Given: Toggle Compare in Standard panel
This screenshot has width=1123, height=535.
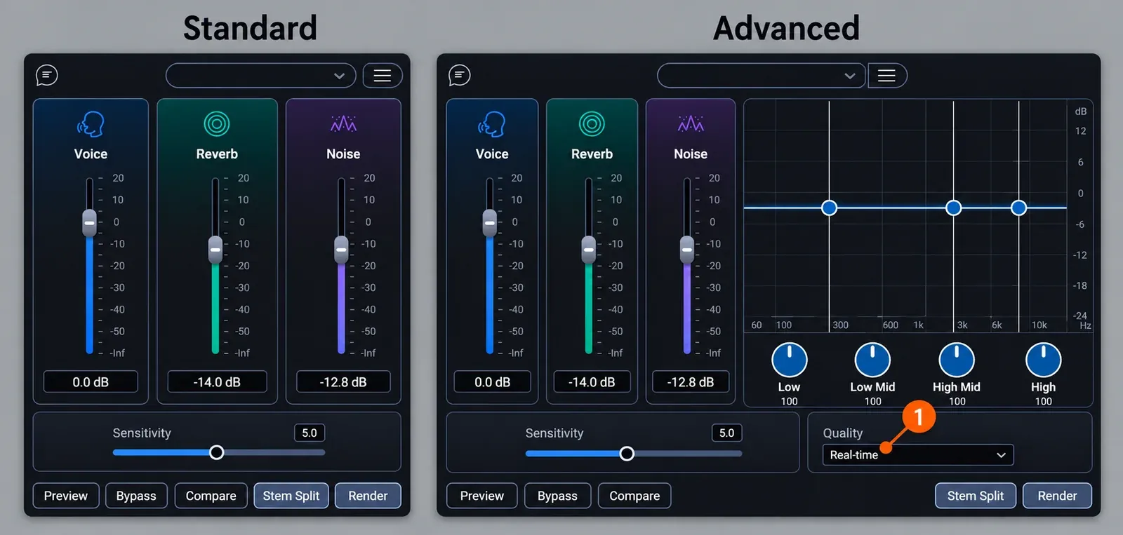Looking at the screenshot, I should click(x=211, y=496).
